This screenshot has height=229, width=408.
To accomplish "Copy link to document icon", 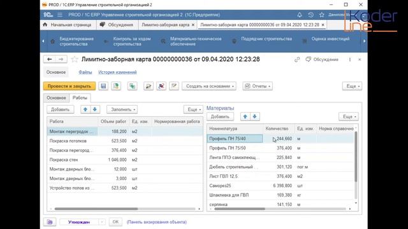I will click(x=297, y=59).
